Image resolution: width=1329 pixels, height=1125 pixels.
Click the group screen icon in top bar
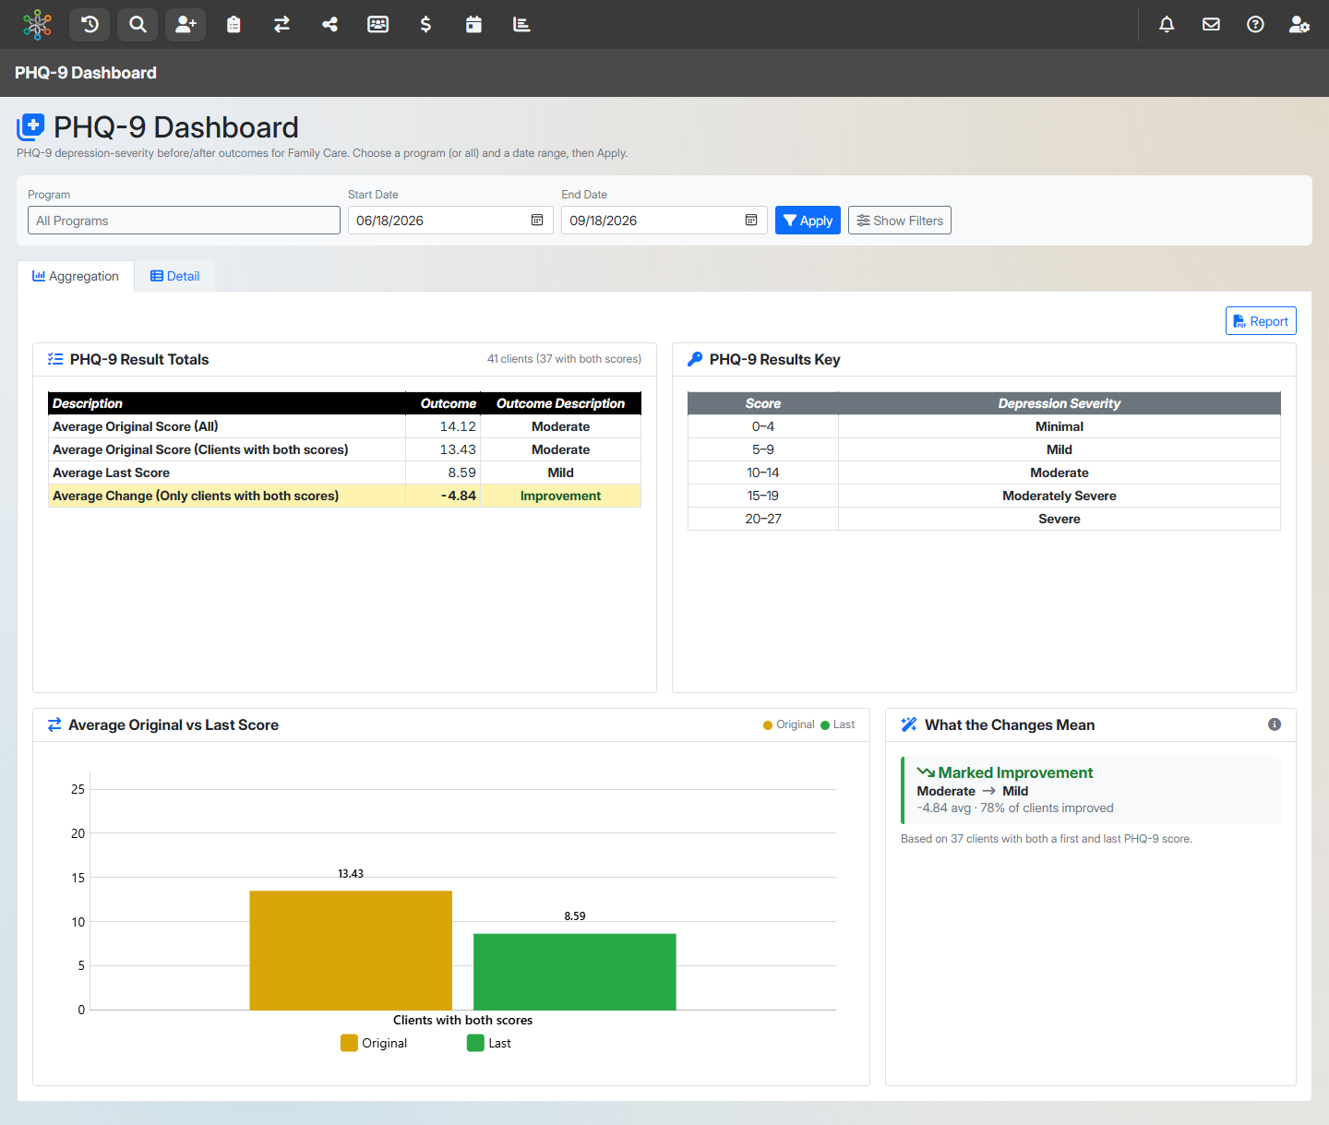pyautogui.click(x=377, y=25)
